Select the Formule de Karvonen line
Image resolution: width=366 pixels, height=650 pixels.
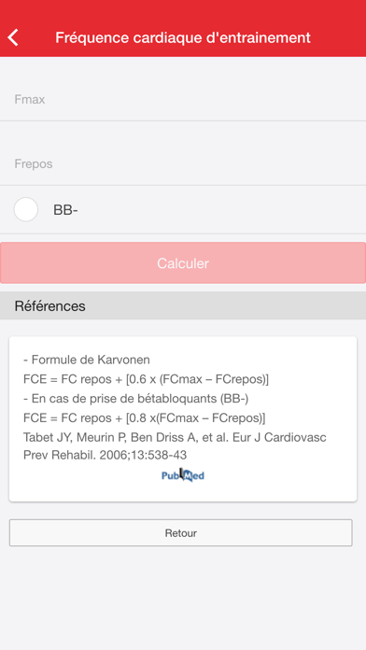pyautogui.click(x=87, y=360)
